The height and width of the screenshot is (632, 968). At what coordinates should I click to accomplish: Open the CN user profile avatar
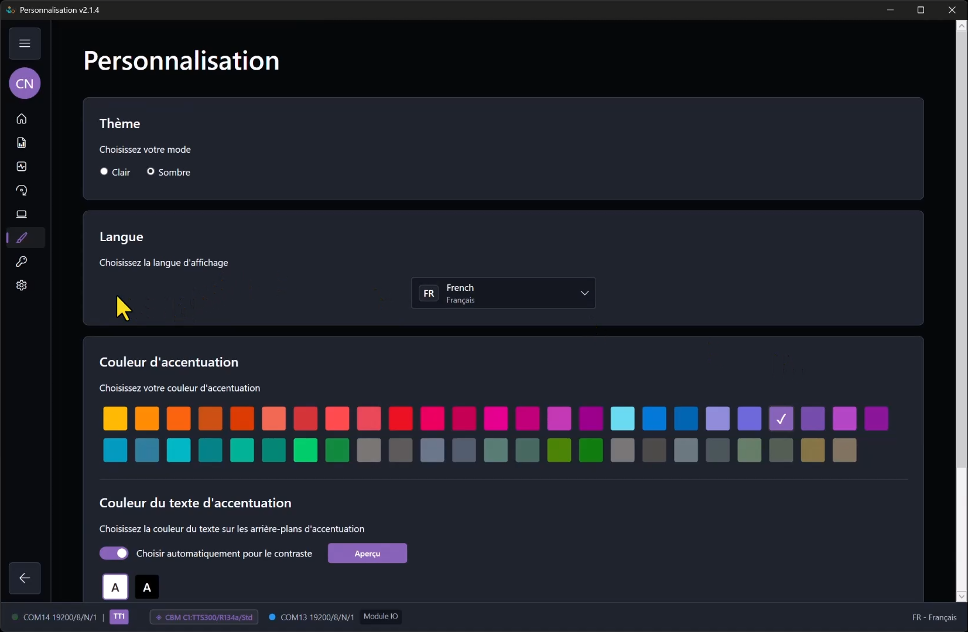coord(25,84)
